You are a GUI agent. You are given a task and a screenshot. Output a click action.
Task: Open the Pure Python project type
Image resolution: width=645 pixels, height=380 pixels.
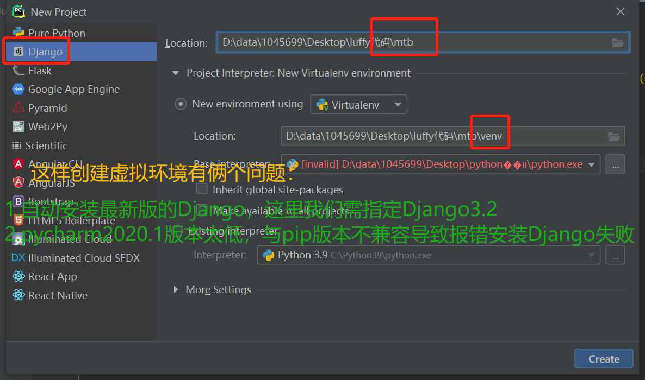54,33
